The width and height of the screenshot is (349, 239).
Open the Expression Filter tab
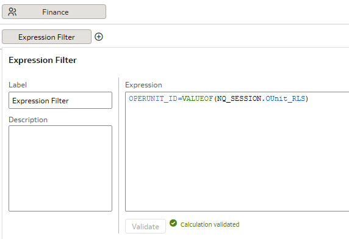tap(46, 37)
